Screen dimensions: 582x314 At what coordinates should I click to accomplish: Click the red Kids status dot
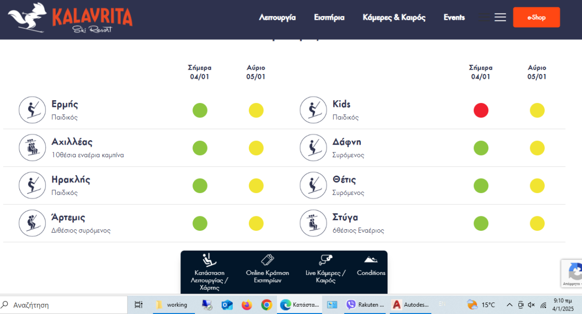click(x=481, y=110)
